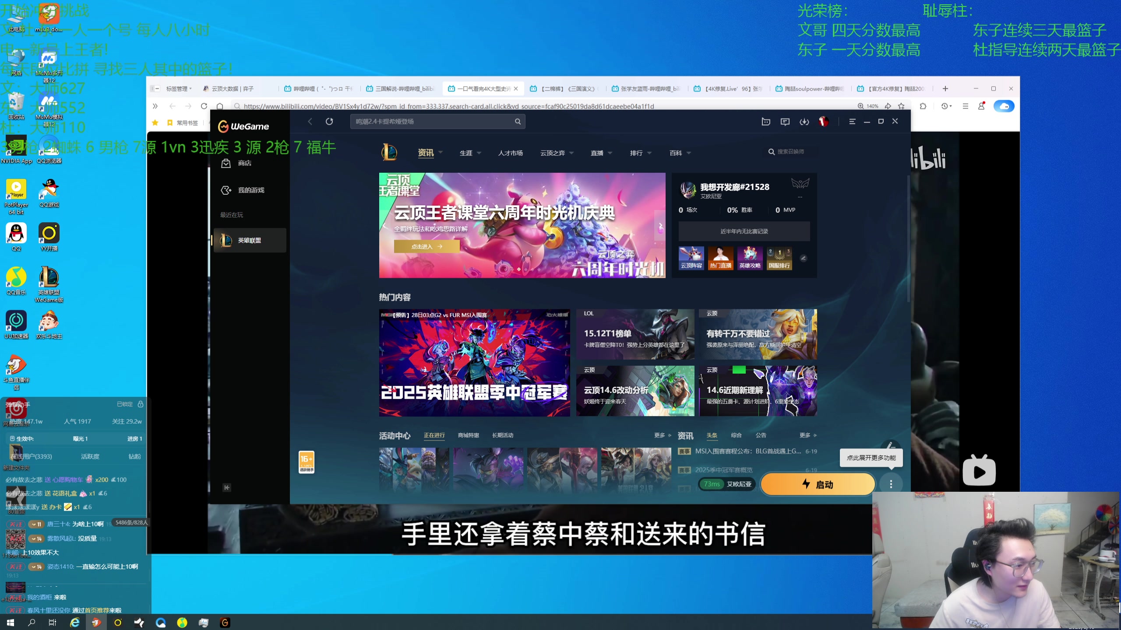Edit shortcuts with the pencil icon
Viewport: 1121px width, 630px height.
tap(804, 258)
